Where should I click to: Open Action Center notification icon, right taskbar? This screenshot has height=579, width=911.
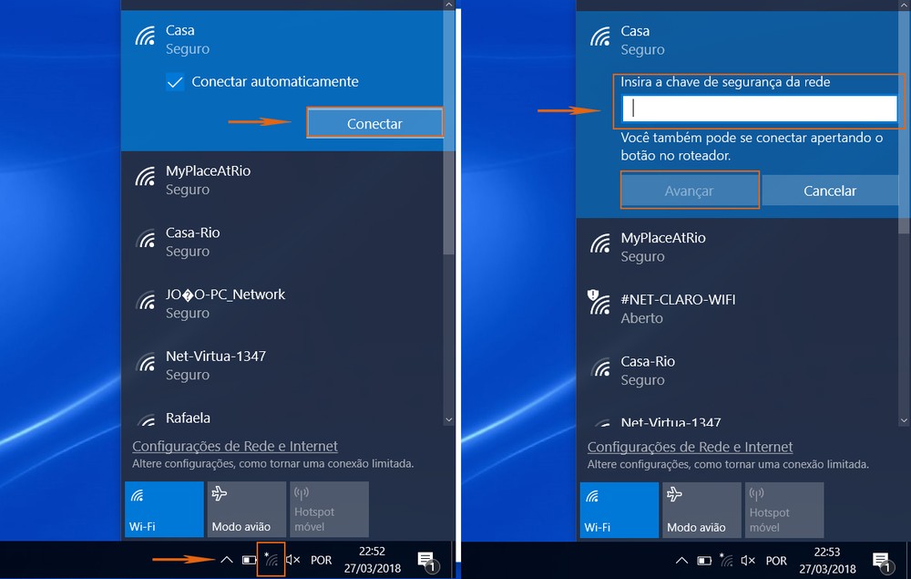(x=883, y=562)
